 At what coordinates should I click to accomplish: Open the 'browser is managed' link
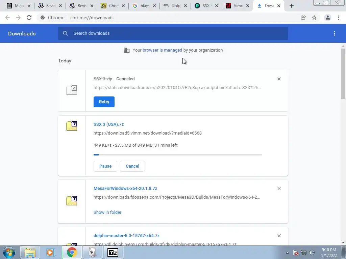(x=162, y=50)
